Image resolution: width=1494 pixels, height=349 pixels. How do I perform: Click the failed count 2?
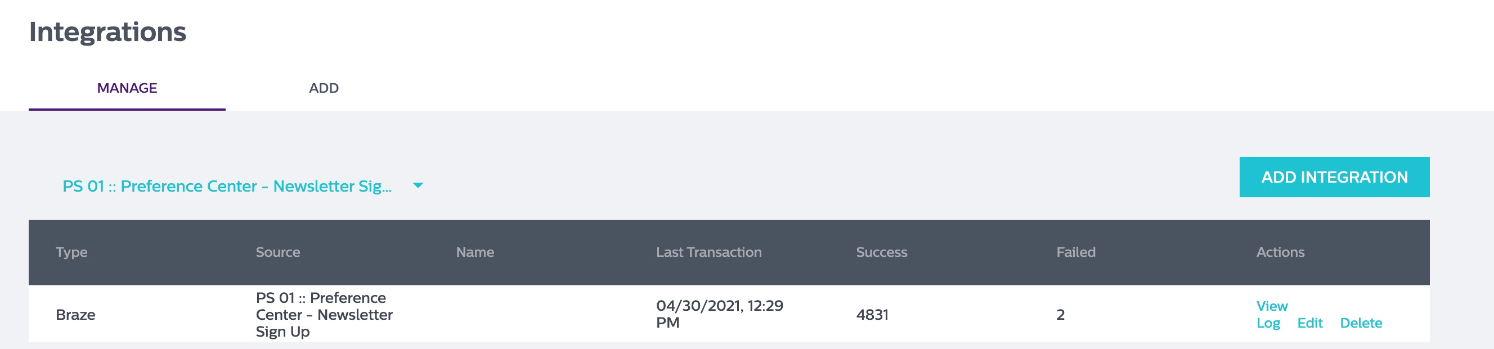click(x=1060, y=315)
